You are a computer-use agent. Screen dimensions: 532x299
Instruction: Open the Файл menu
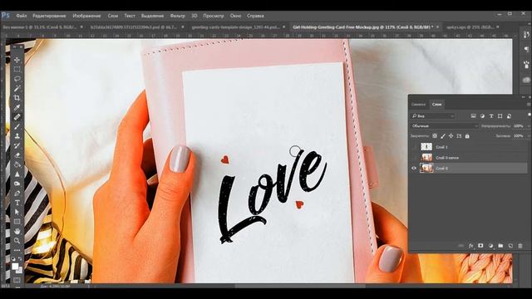[21, 16]
